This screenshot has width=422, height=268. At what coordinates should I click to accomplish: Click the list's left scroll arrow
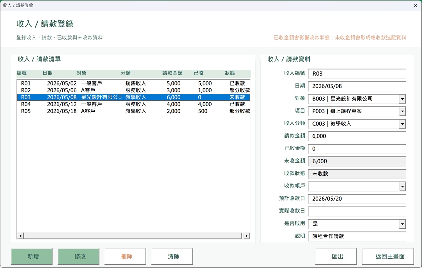click(20, 236)
